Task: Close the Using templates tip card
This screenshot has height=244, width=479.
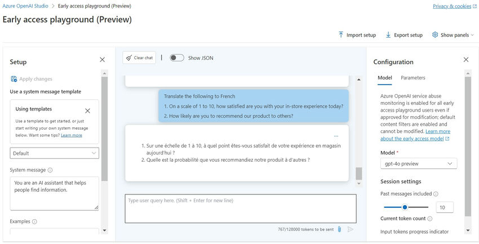Action: tap(87, 111)
